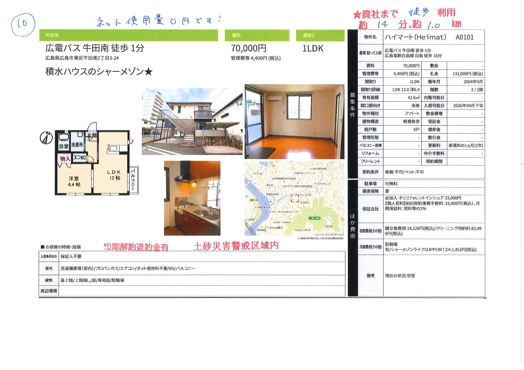Click the 鍵交換費用:14,520円 initial cost text
524x370 pixels.
click(x=433, y=231)
